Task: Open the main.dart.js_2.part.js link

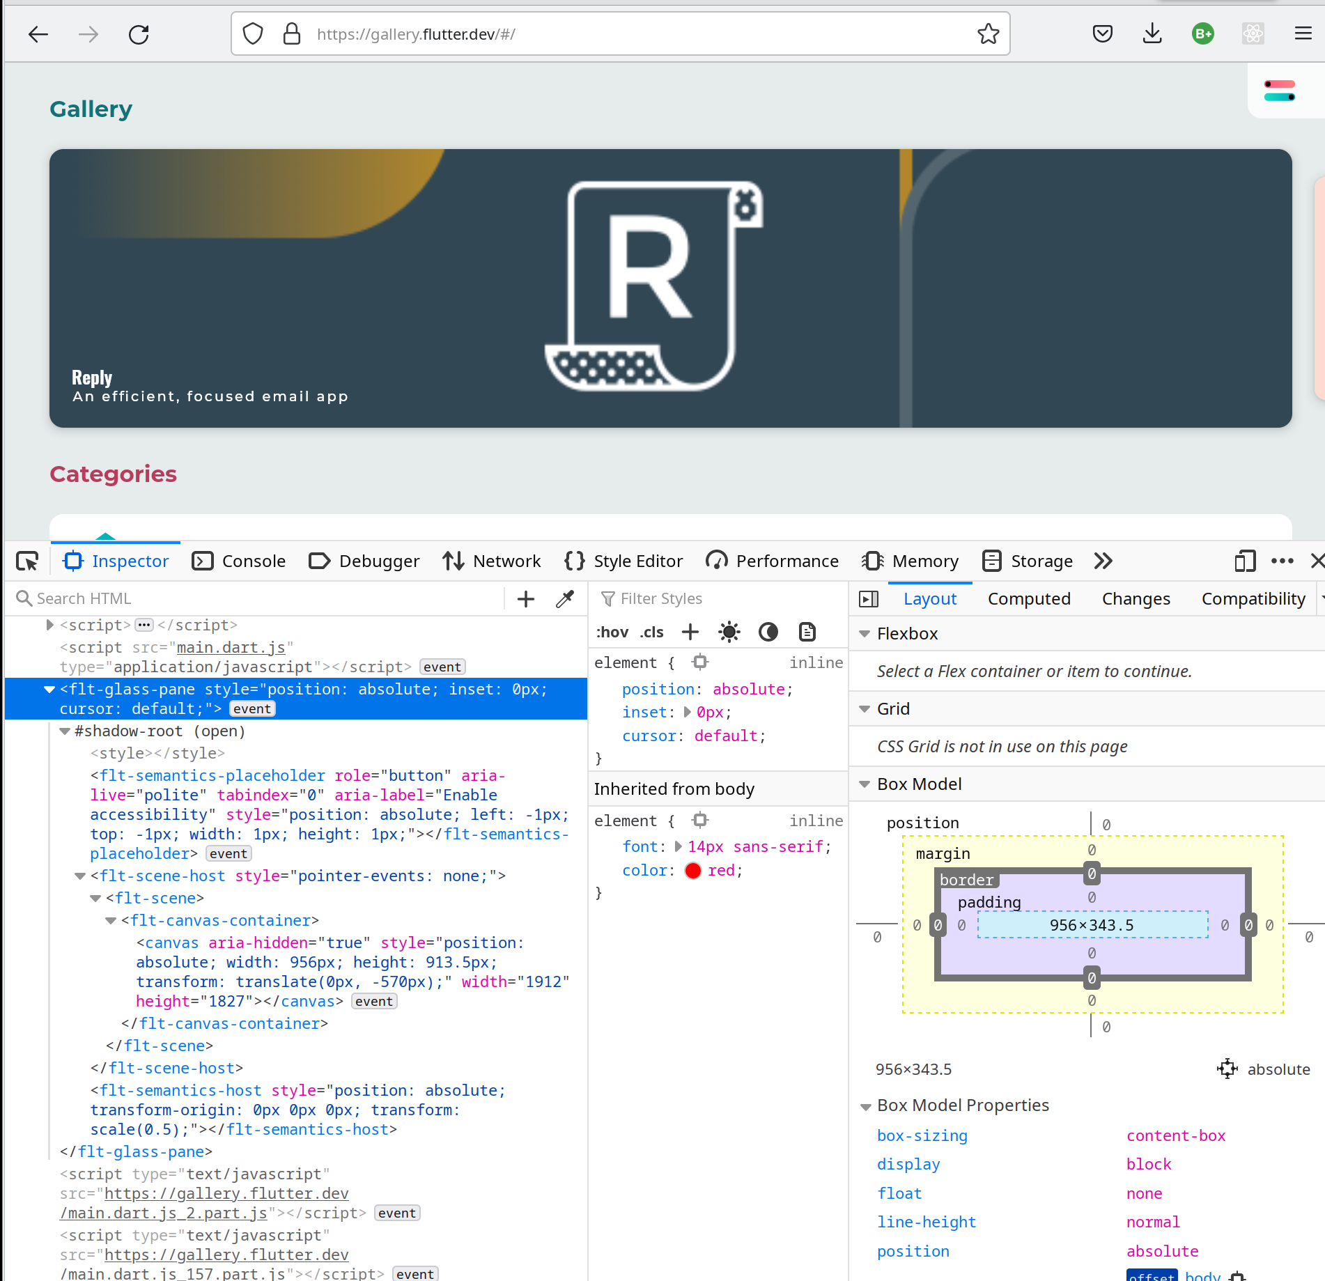Action: (204, 1203)
